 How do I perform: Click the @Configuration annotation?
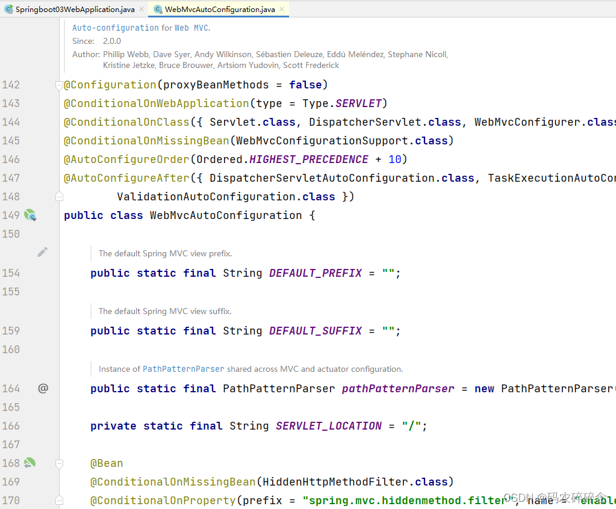click(110, 85)
